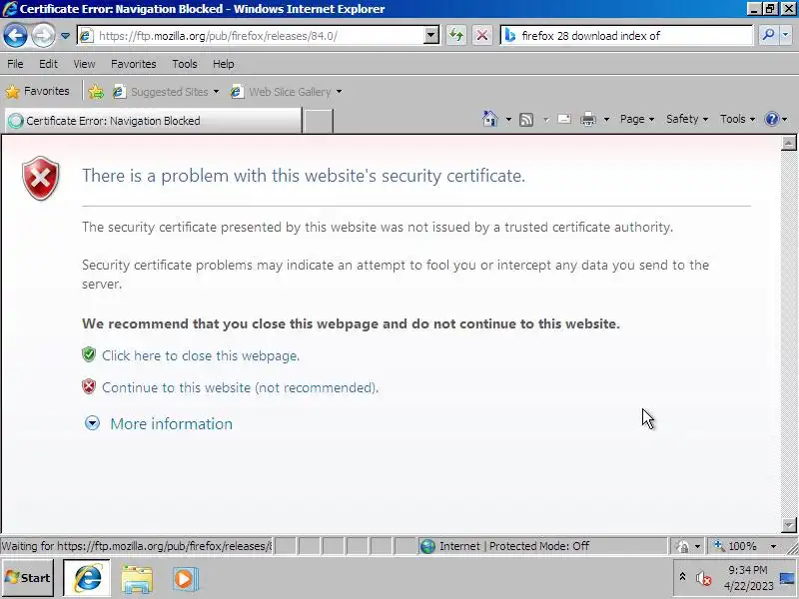Open Windows Media Player taskbar icon

pyautogui.click(x=185, y=579)
